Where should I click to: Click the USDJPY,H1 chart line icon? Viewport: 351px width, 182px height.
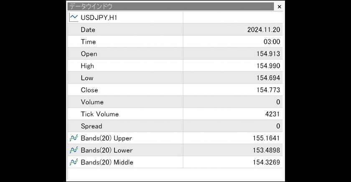74,18
